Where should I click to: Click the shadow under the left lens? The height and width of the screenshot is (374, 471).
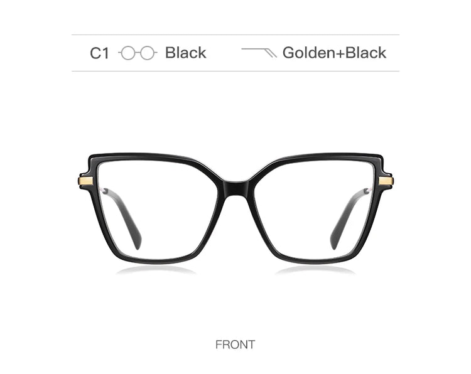tap(156, 270)
